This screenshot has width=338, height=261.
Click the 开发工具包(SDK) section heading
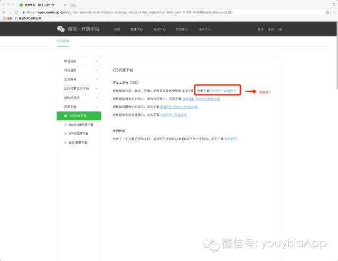click(126, 83)
